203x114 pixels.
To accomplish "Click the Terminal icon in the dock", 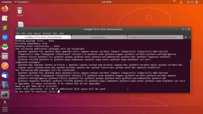I will pyautogui.click(x=5, y=94).
